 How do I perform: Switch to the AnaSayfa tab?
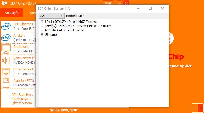pos(12,13)
